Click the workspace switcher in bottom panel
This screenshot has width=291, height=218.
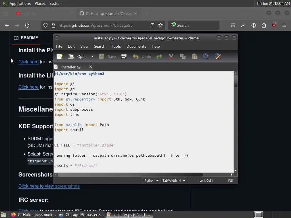258,215
